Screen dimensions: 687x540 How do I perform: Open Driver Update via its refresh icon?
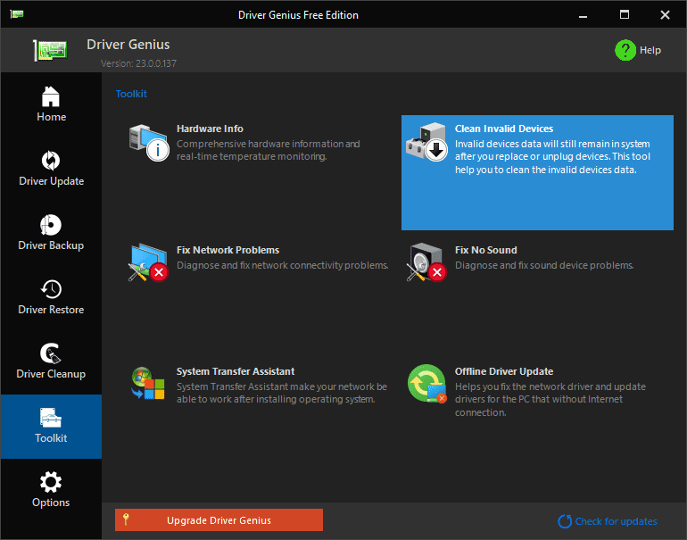point(51,161)
